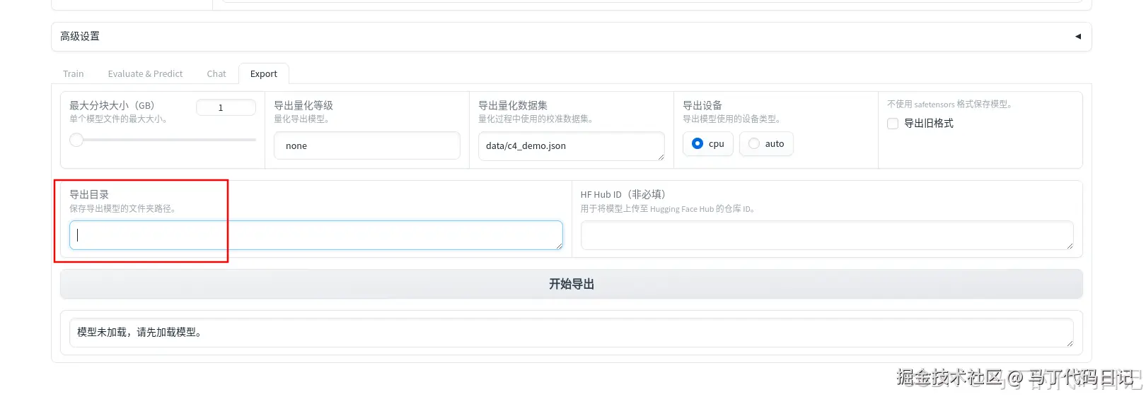Expand the 高级设置 section arrow
The image size is (1146, 399).
click(x=1078, y=37)
